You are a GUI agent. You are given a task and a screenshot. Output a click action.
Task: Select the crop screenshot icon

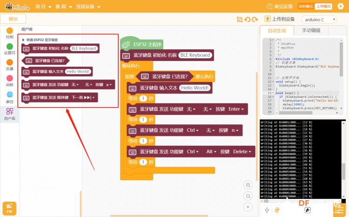click(x=240, y=20)
